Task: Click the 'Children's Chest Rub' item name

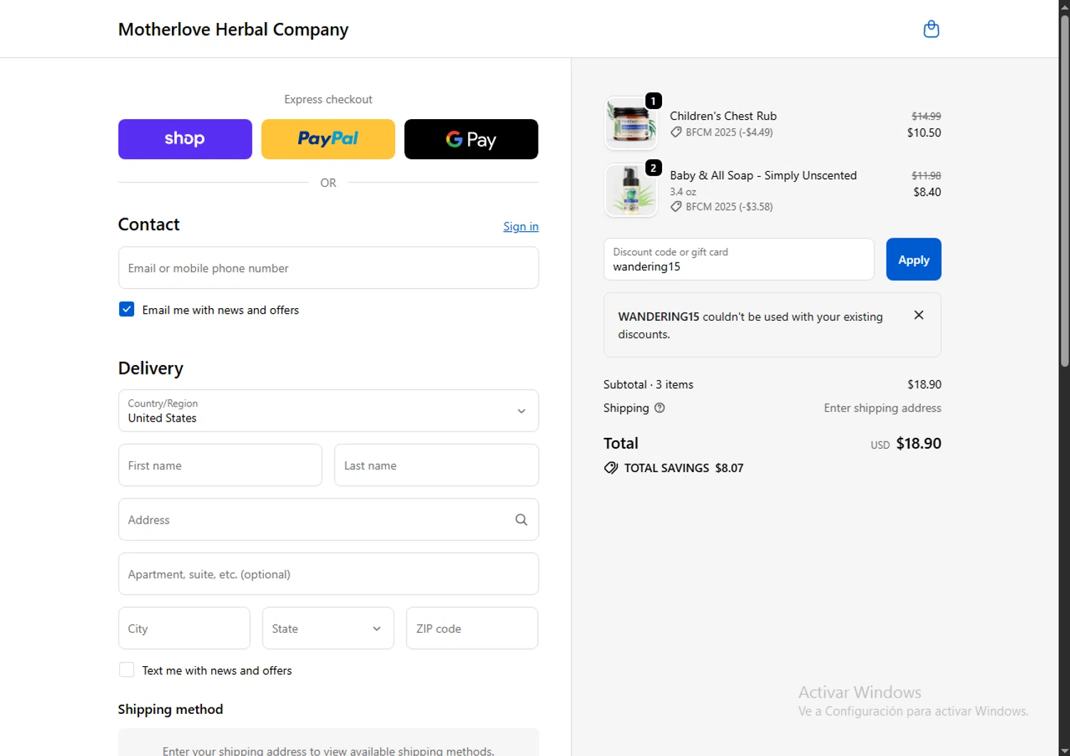Action: coord(723,116)
